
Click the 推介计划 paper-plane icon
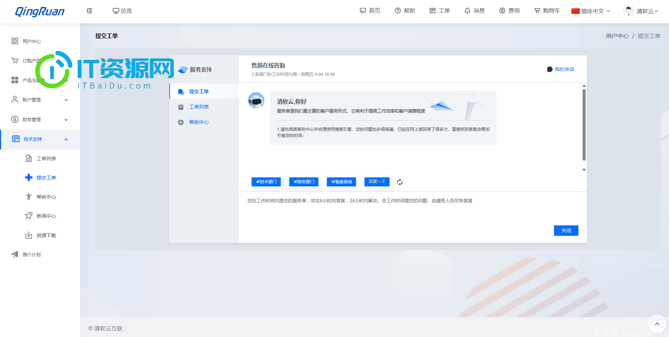[15, 254]
